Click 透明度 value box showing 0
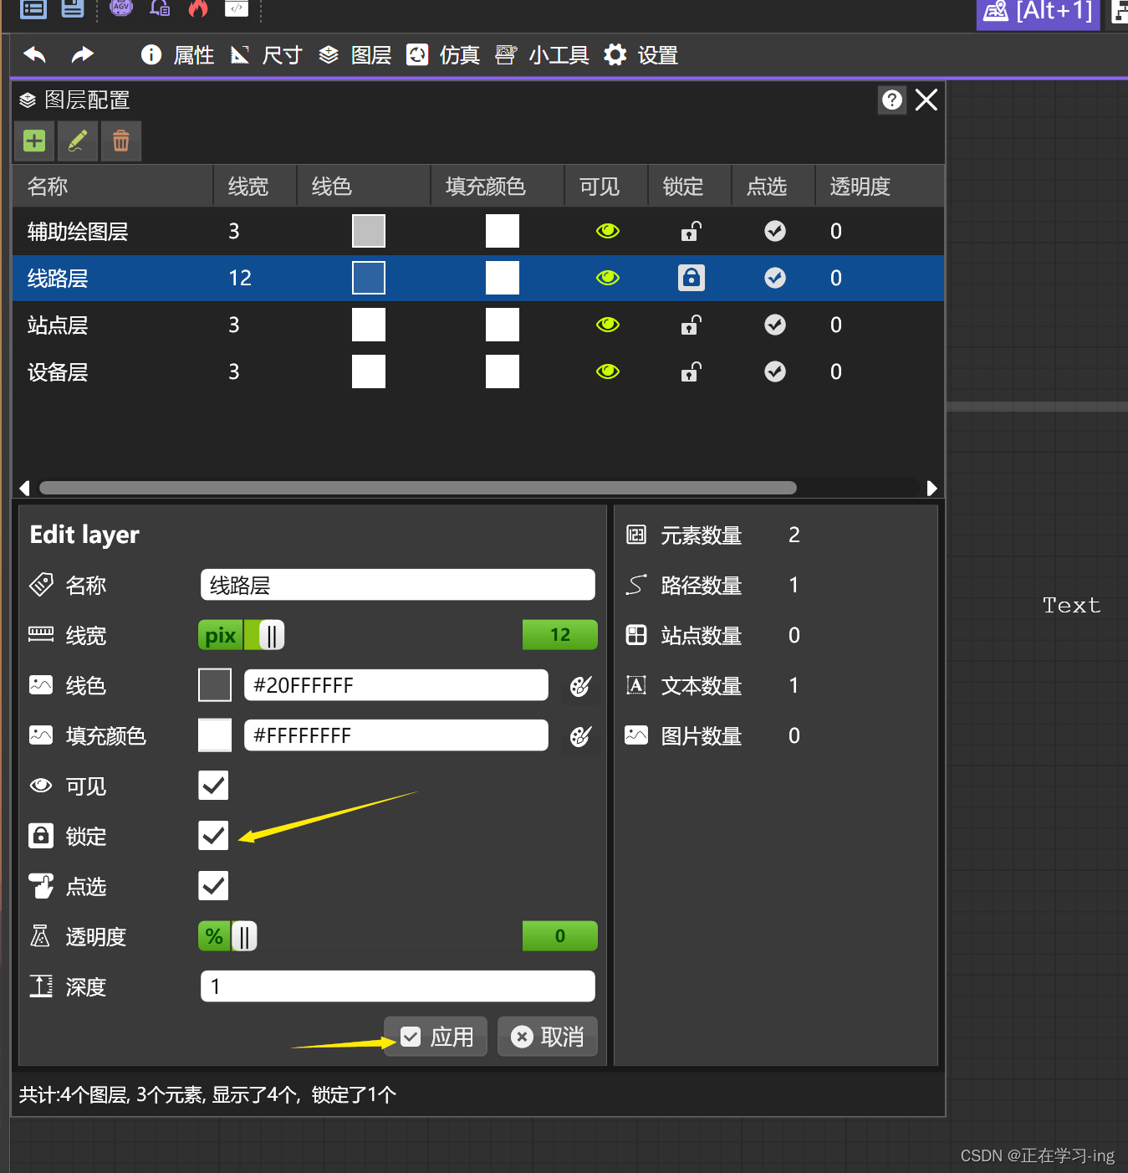1128x1173 pixels. point(560,936)
